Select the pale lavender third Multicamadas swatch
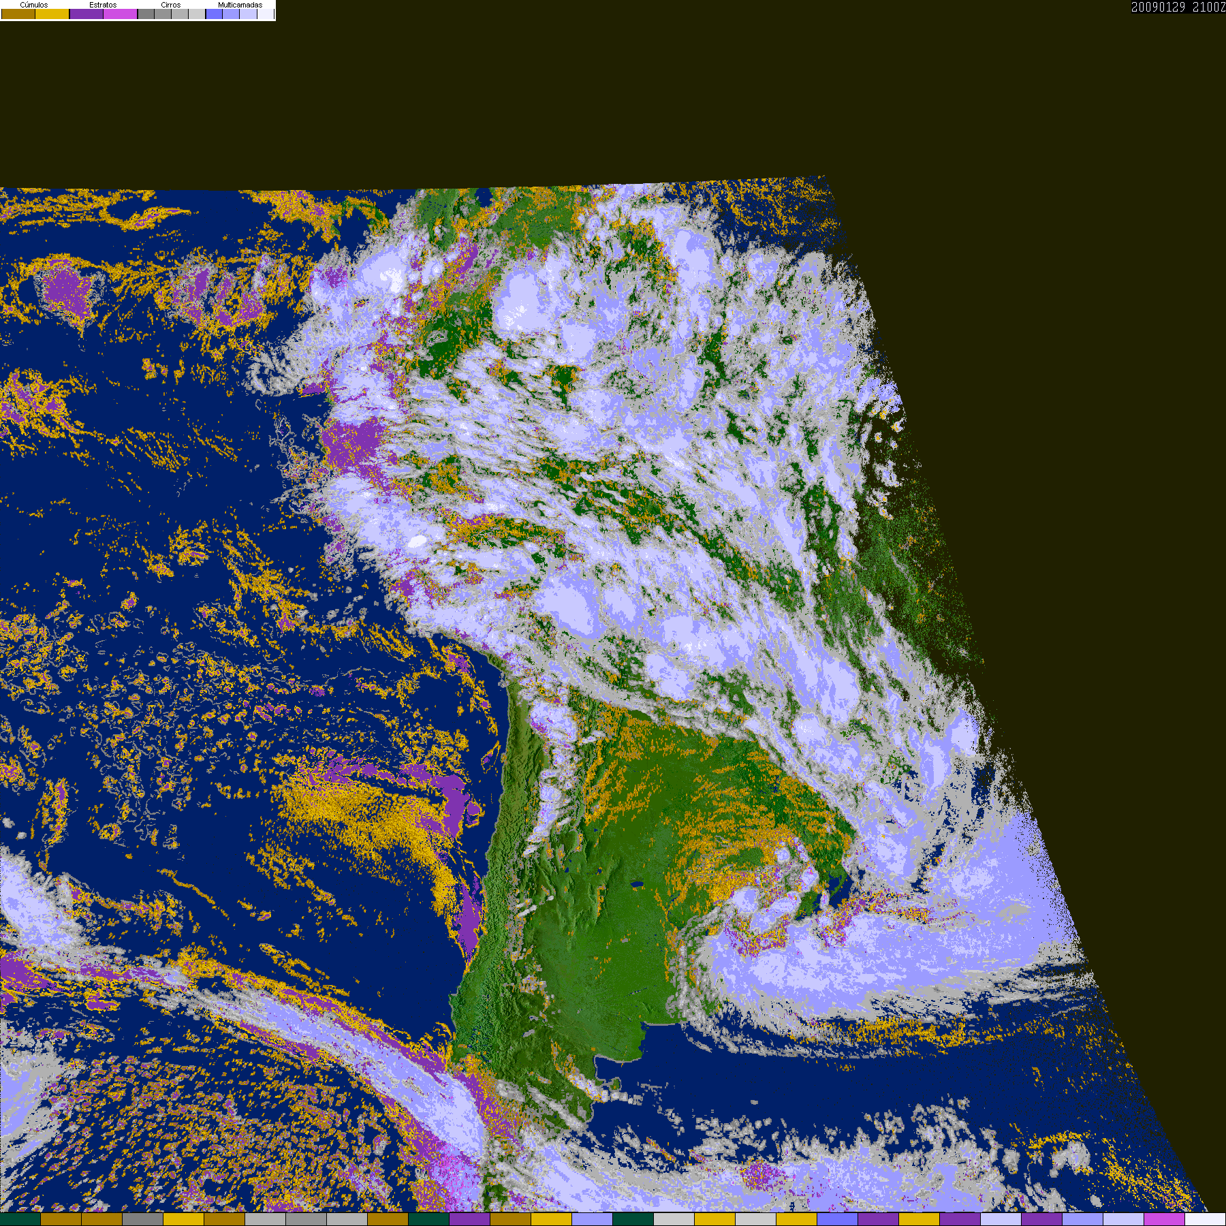The width and height of the screenshot is (1226, 1226). [x=248, y=14]
